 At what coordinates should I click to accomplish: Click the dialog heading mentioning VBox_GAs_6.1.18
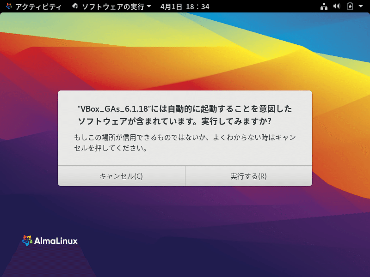tap(185, 115)
